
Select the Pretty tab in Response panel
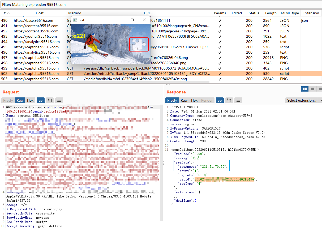point(172,100)
